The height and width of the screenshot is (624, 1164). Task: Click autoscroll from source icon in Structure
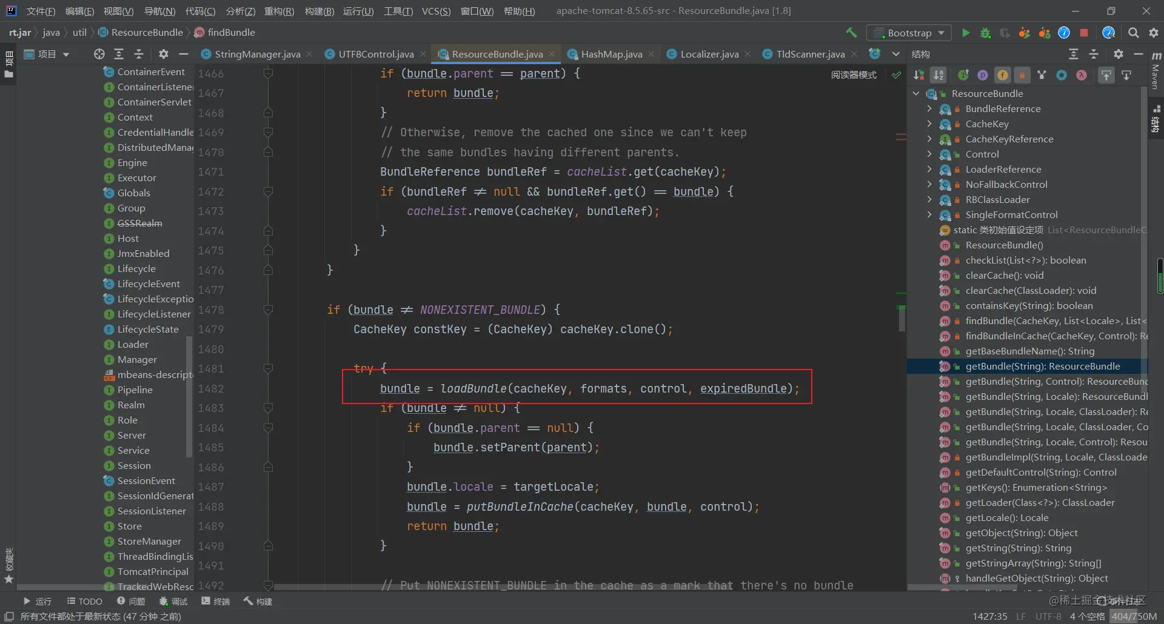coord(1126,75)
